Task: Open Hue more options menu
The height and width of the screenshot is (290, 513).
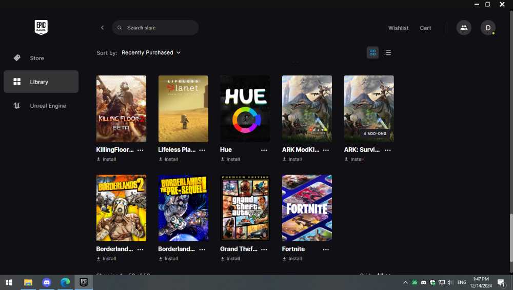Action: [264, 150]
